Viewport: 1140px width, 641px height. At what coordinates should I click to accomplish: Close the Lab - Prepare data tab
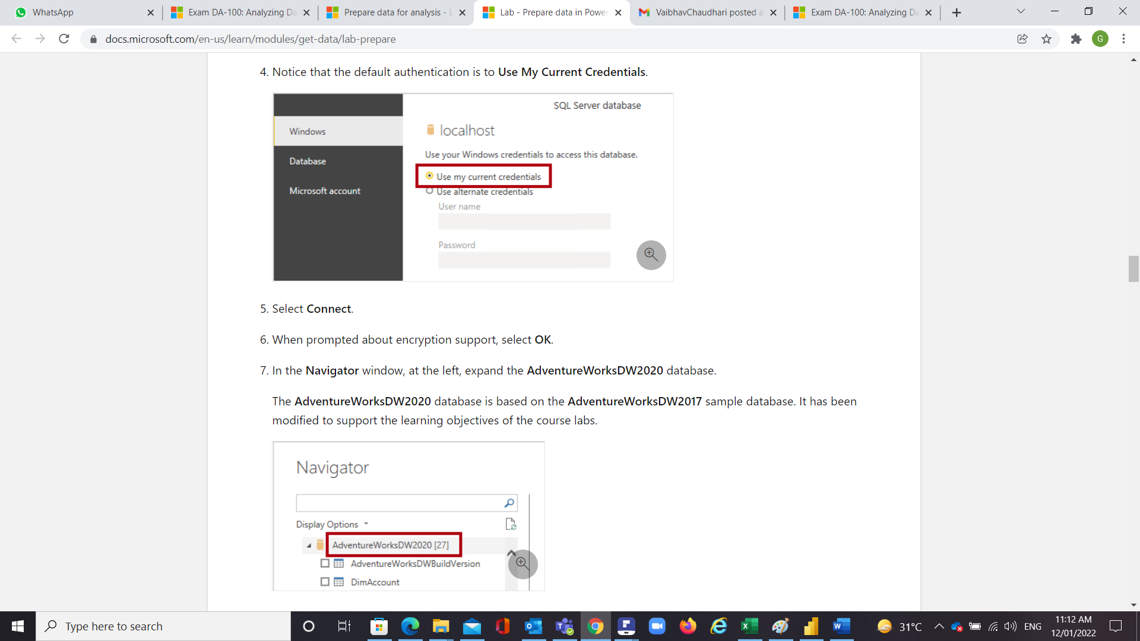(x=618, y=12)
